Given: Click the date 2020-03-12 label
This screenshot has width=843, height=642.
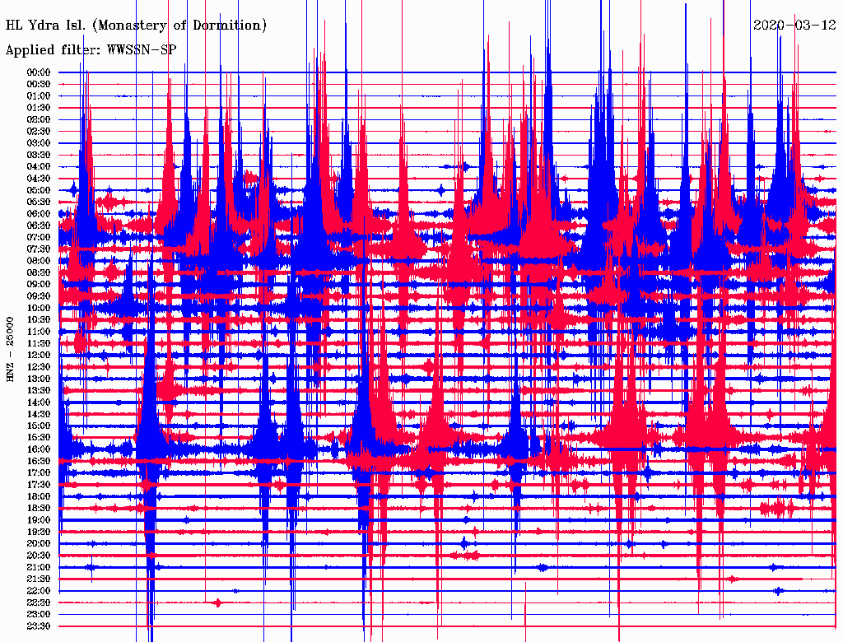Looking at the screenshot, I should (794, 25).
